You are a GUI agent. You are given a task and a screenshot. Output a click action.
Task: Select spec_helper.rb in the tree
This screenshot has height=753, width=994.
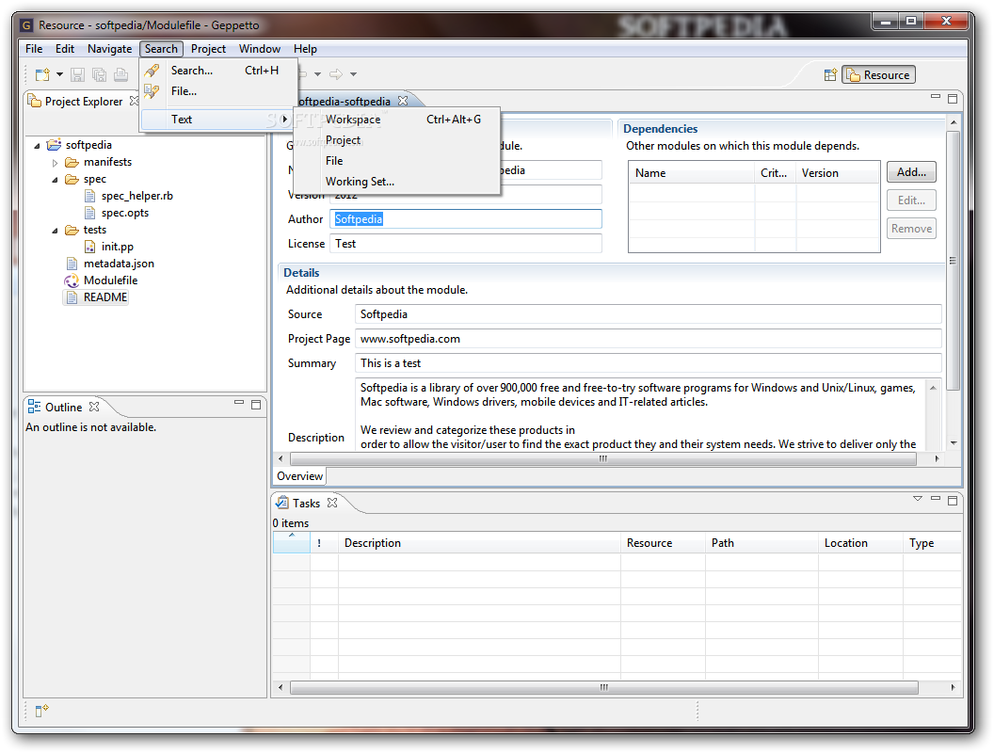[136, 196]
